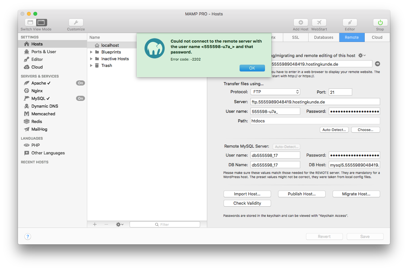This screenshot has width=408, height=270.
Task: Toggle the Apache On switch
Action: coord(80,83)
